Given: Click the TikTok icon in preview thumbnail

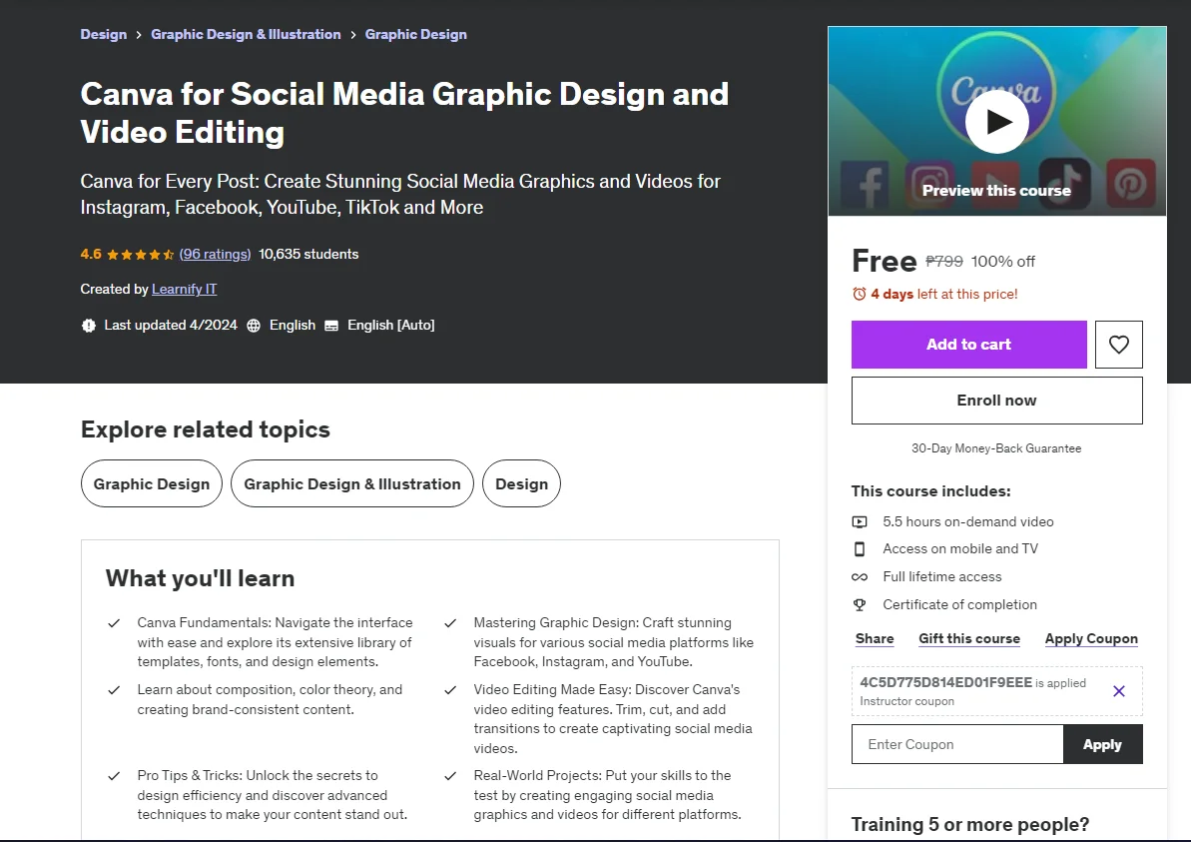Looking at the screenshot, I should 1065,183.
